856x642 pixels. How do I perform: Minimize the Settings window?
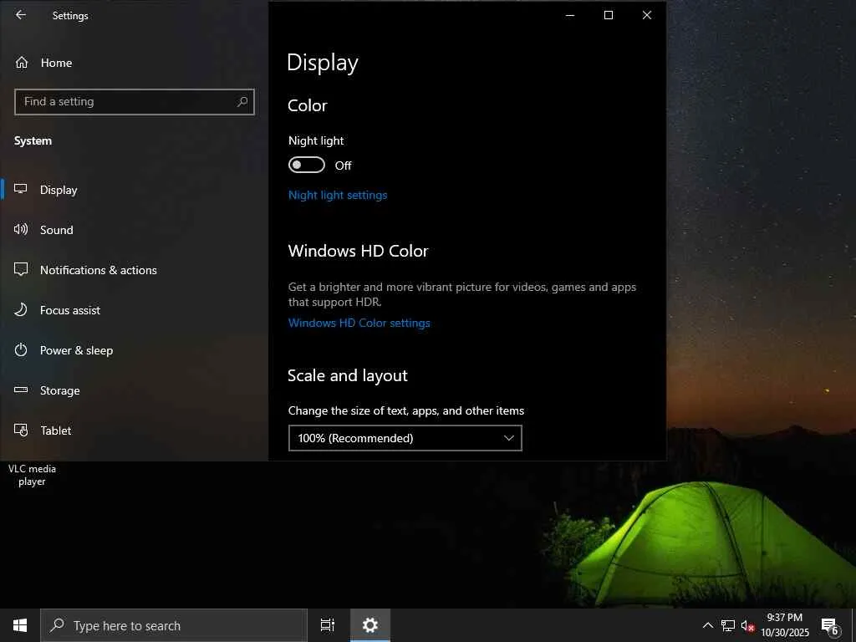(x=570, y=15)
